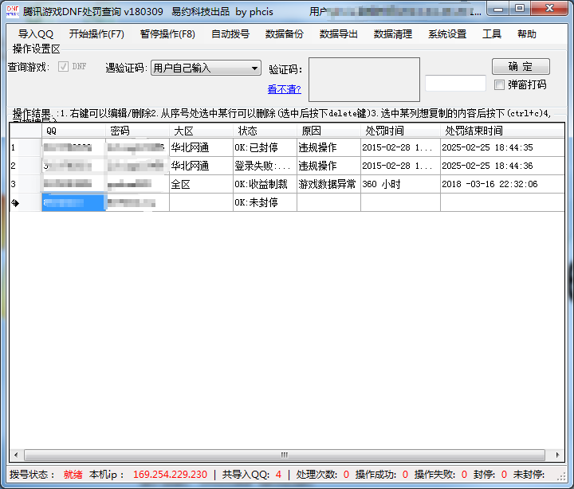574x489 pixels.
Task: Sort by the QQ column header
Action: [x=73, y=131]
